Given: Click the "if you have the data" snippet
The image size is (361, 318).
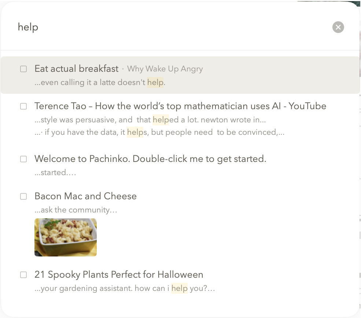Looking at the screenshot, I should click(x=159, y=132).
